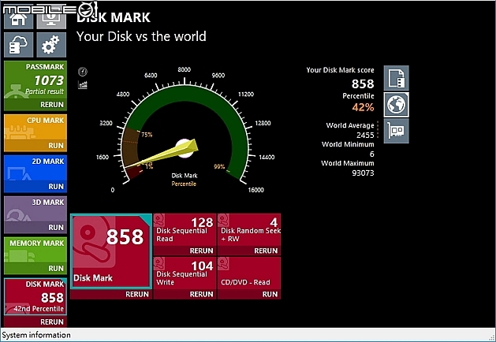The width and height of the screenshot is (496, 342).
Task: Select the Disk Sequential Write tile
Action: [185, 273]
